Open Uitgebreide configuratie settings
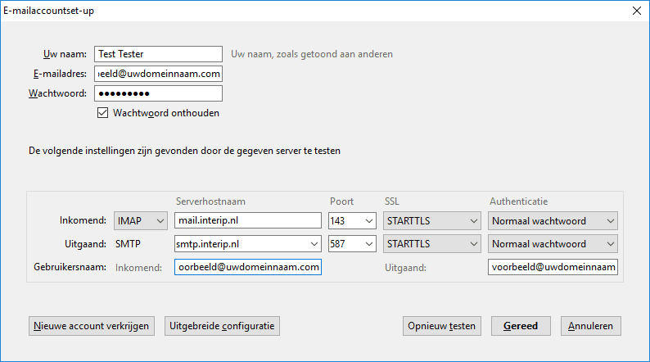 (x=222, y=326)
